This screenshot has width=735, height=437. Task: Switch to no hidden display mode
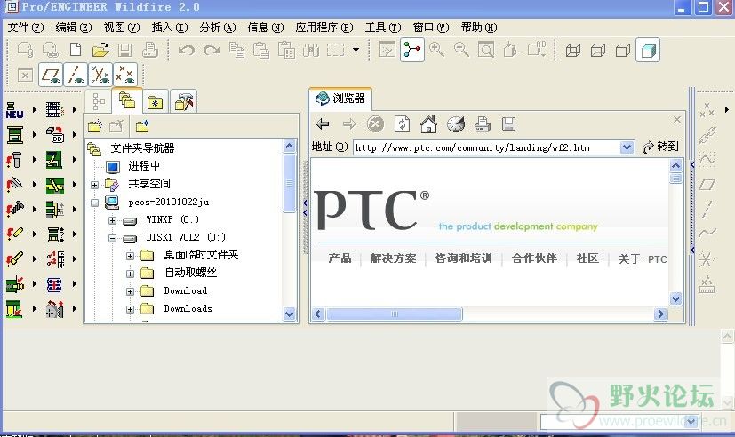point(622,50)
